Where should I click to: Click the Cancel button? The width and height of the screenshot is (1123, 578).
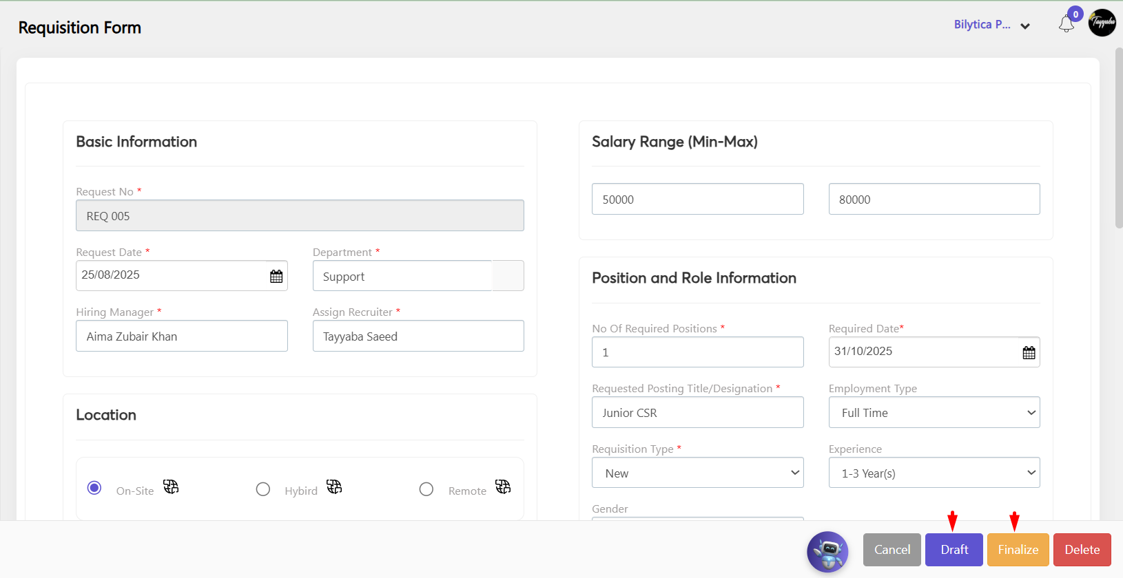tap(892, 550)
